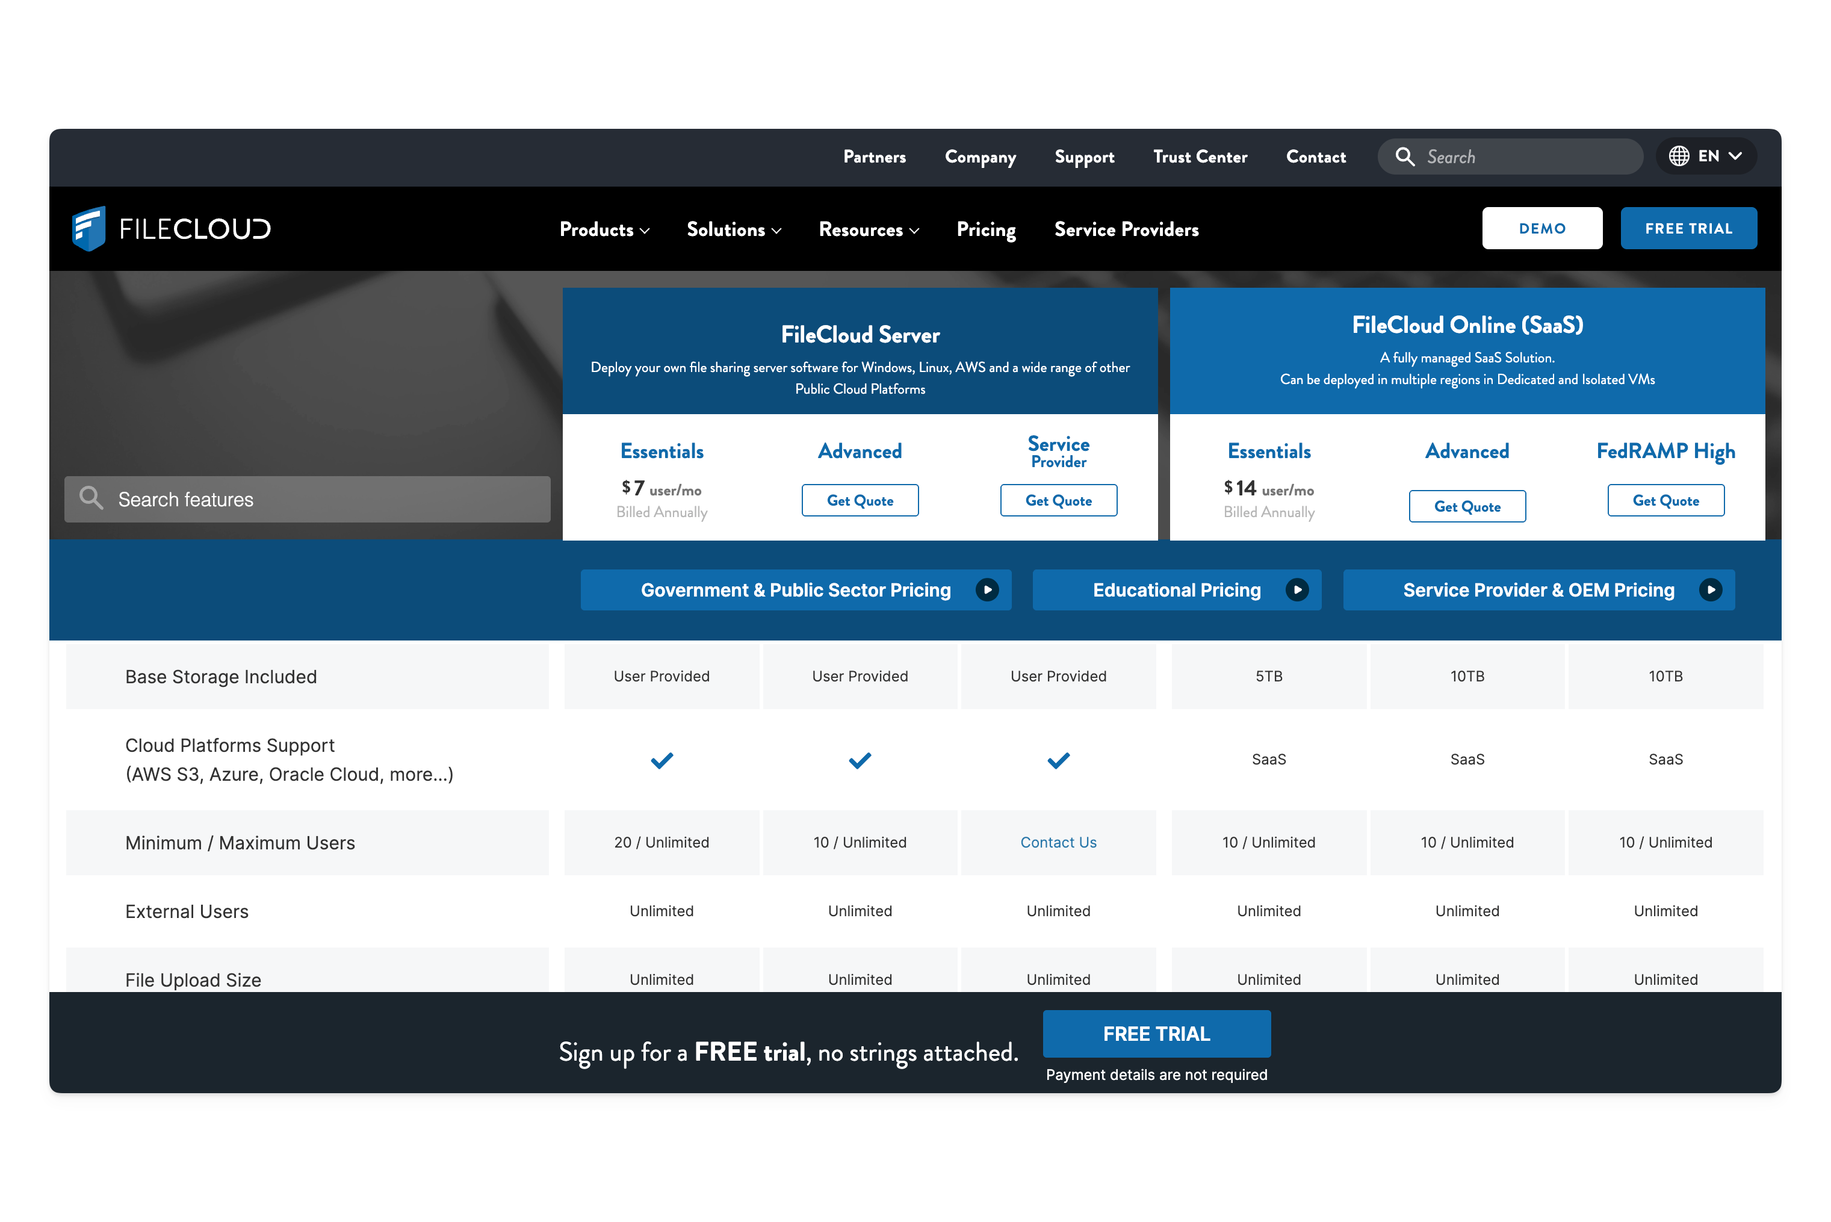
Task: Click Server Essentials cloud platforms checkmark
Action: coord(661,760)
